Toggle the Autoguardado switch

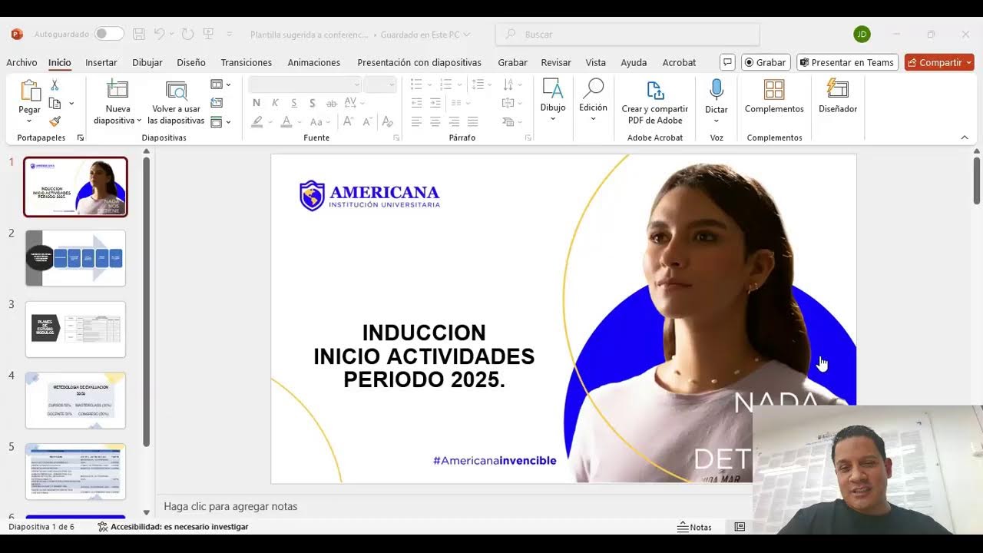(109, 34)
